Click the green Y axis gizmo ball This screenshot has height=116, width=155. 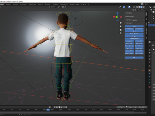pyautogui.click(x=117, y=17)
